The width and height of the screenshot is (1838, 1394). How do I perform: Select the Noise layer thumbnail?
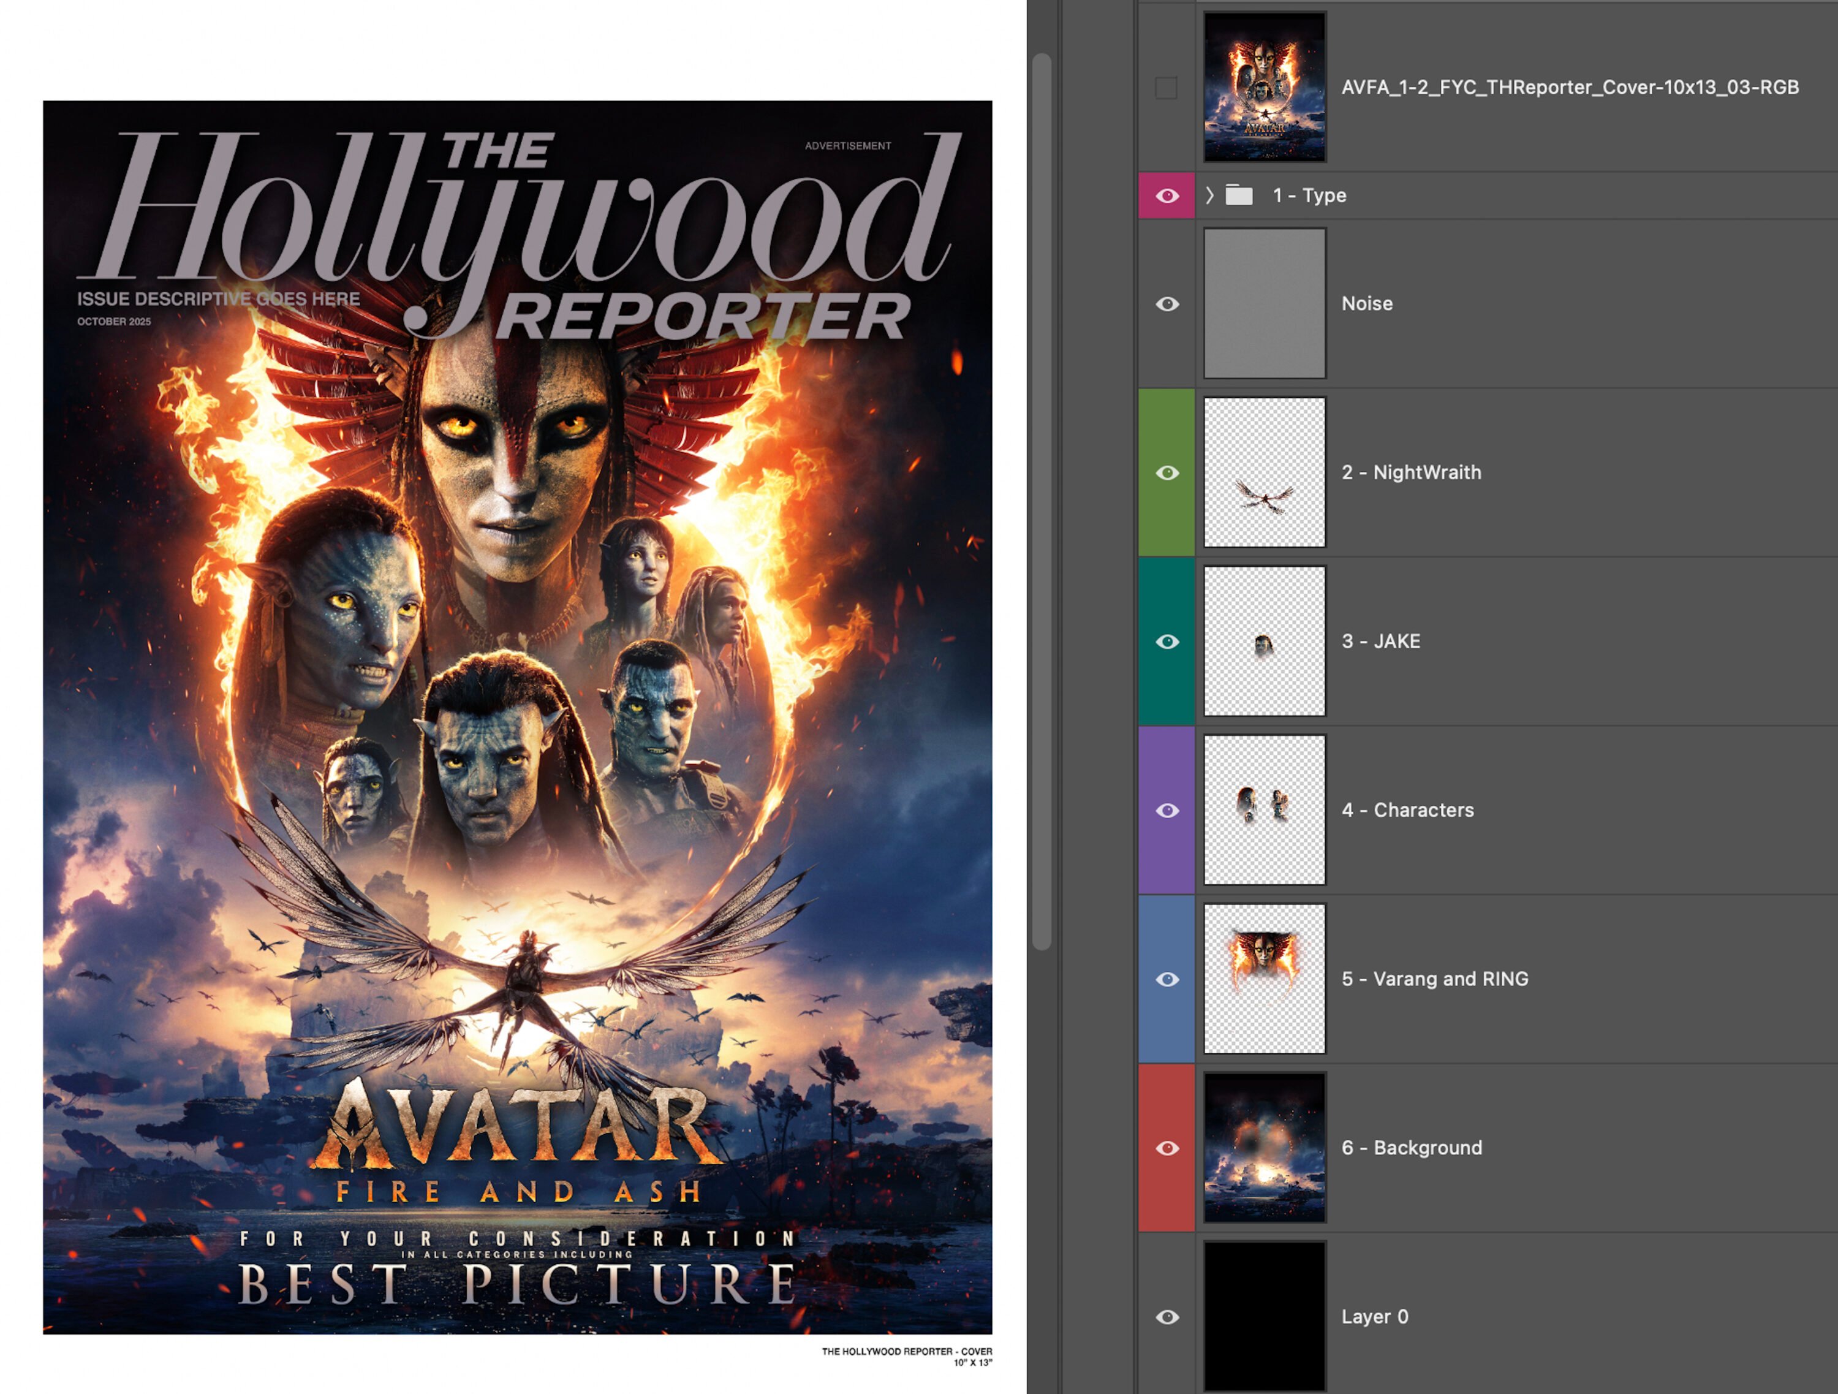pos(1264,303)
